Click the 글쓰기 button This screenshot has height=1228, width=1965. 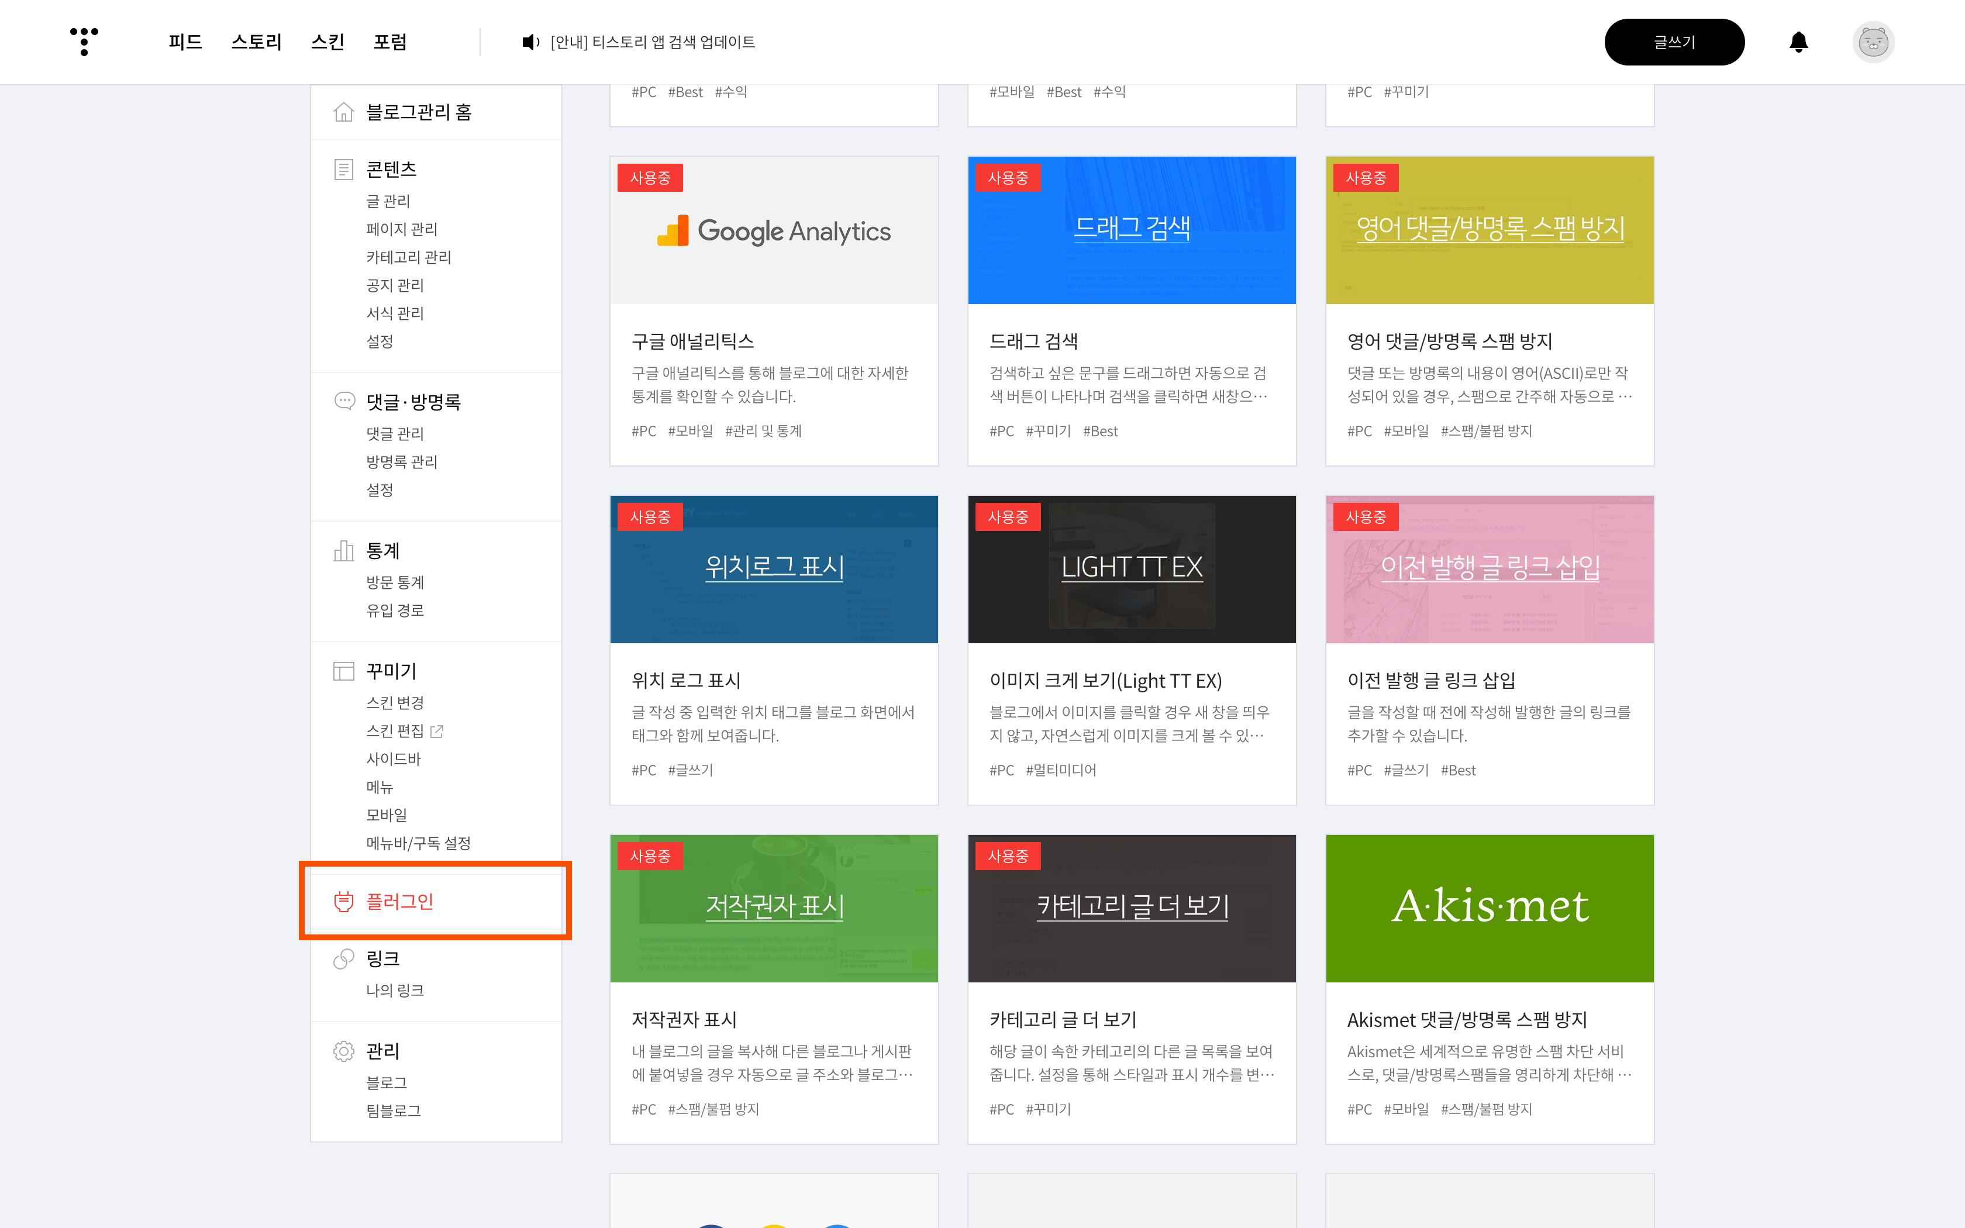pos(1674,42)
